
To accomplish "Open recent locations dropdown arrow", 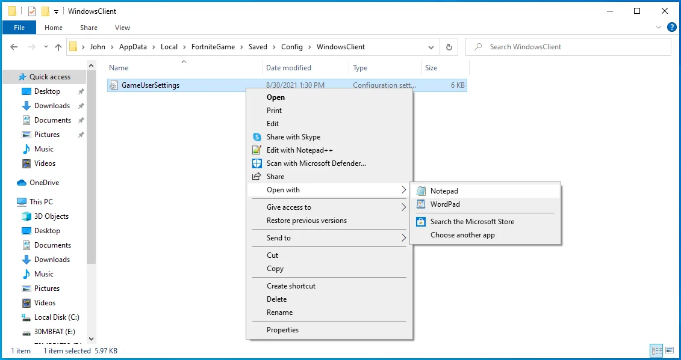I will (46, 47).
